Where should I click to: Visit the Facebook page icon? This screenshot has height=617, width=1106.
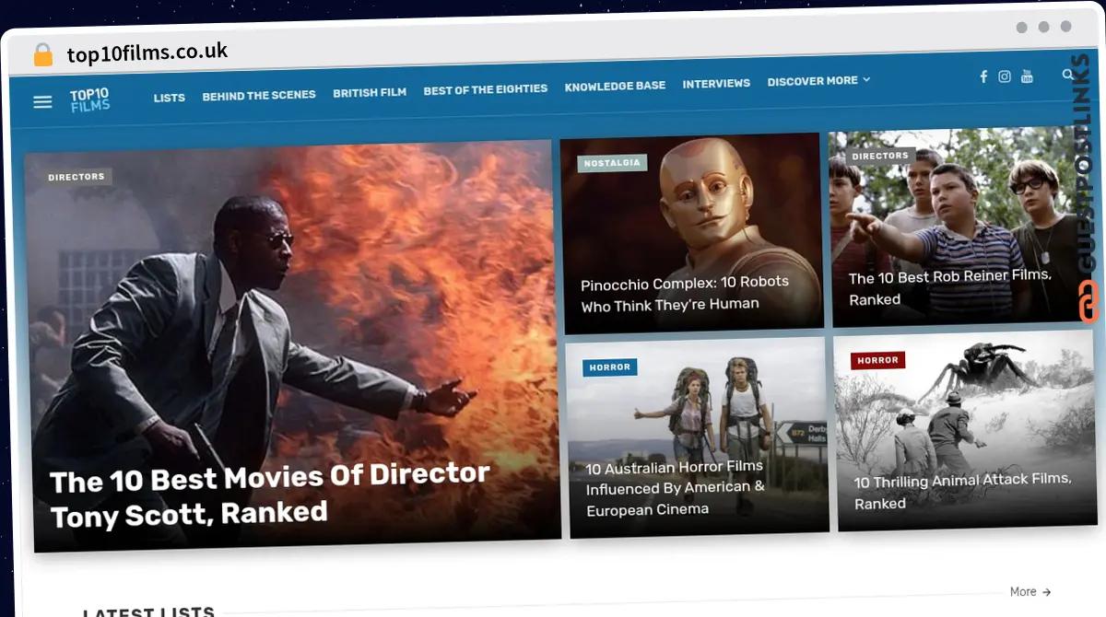click(983, 76)
